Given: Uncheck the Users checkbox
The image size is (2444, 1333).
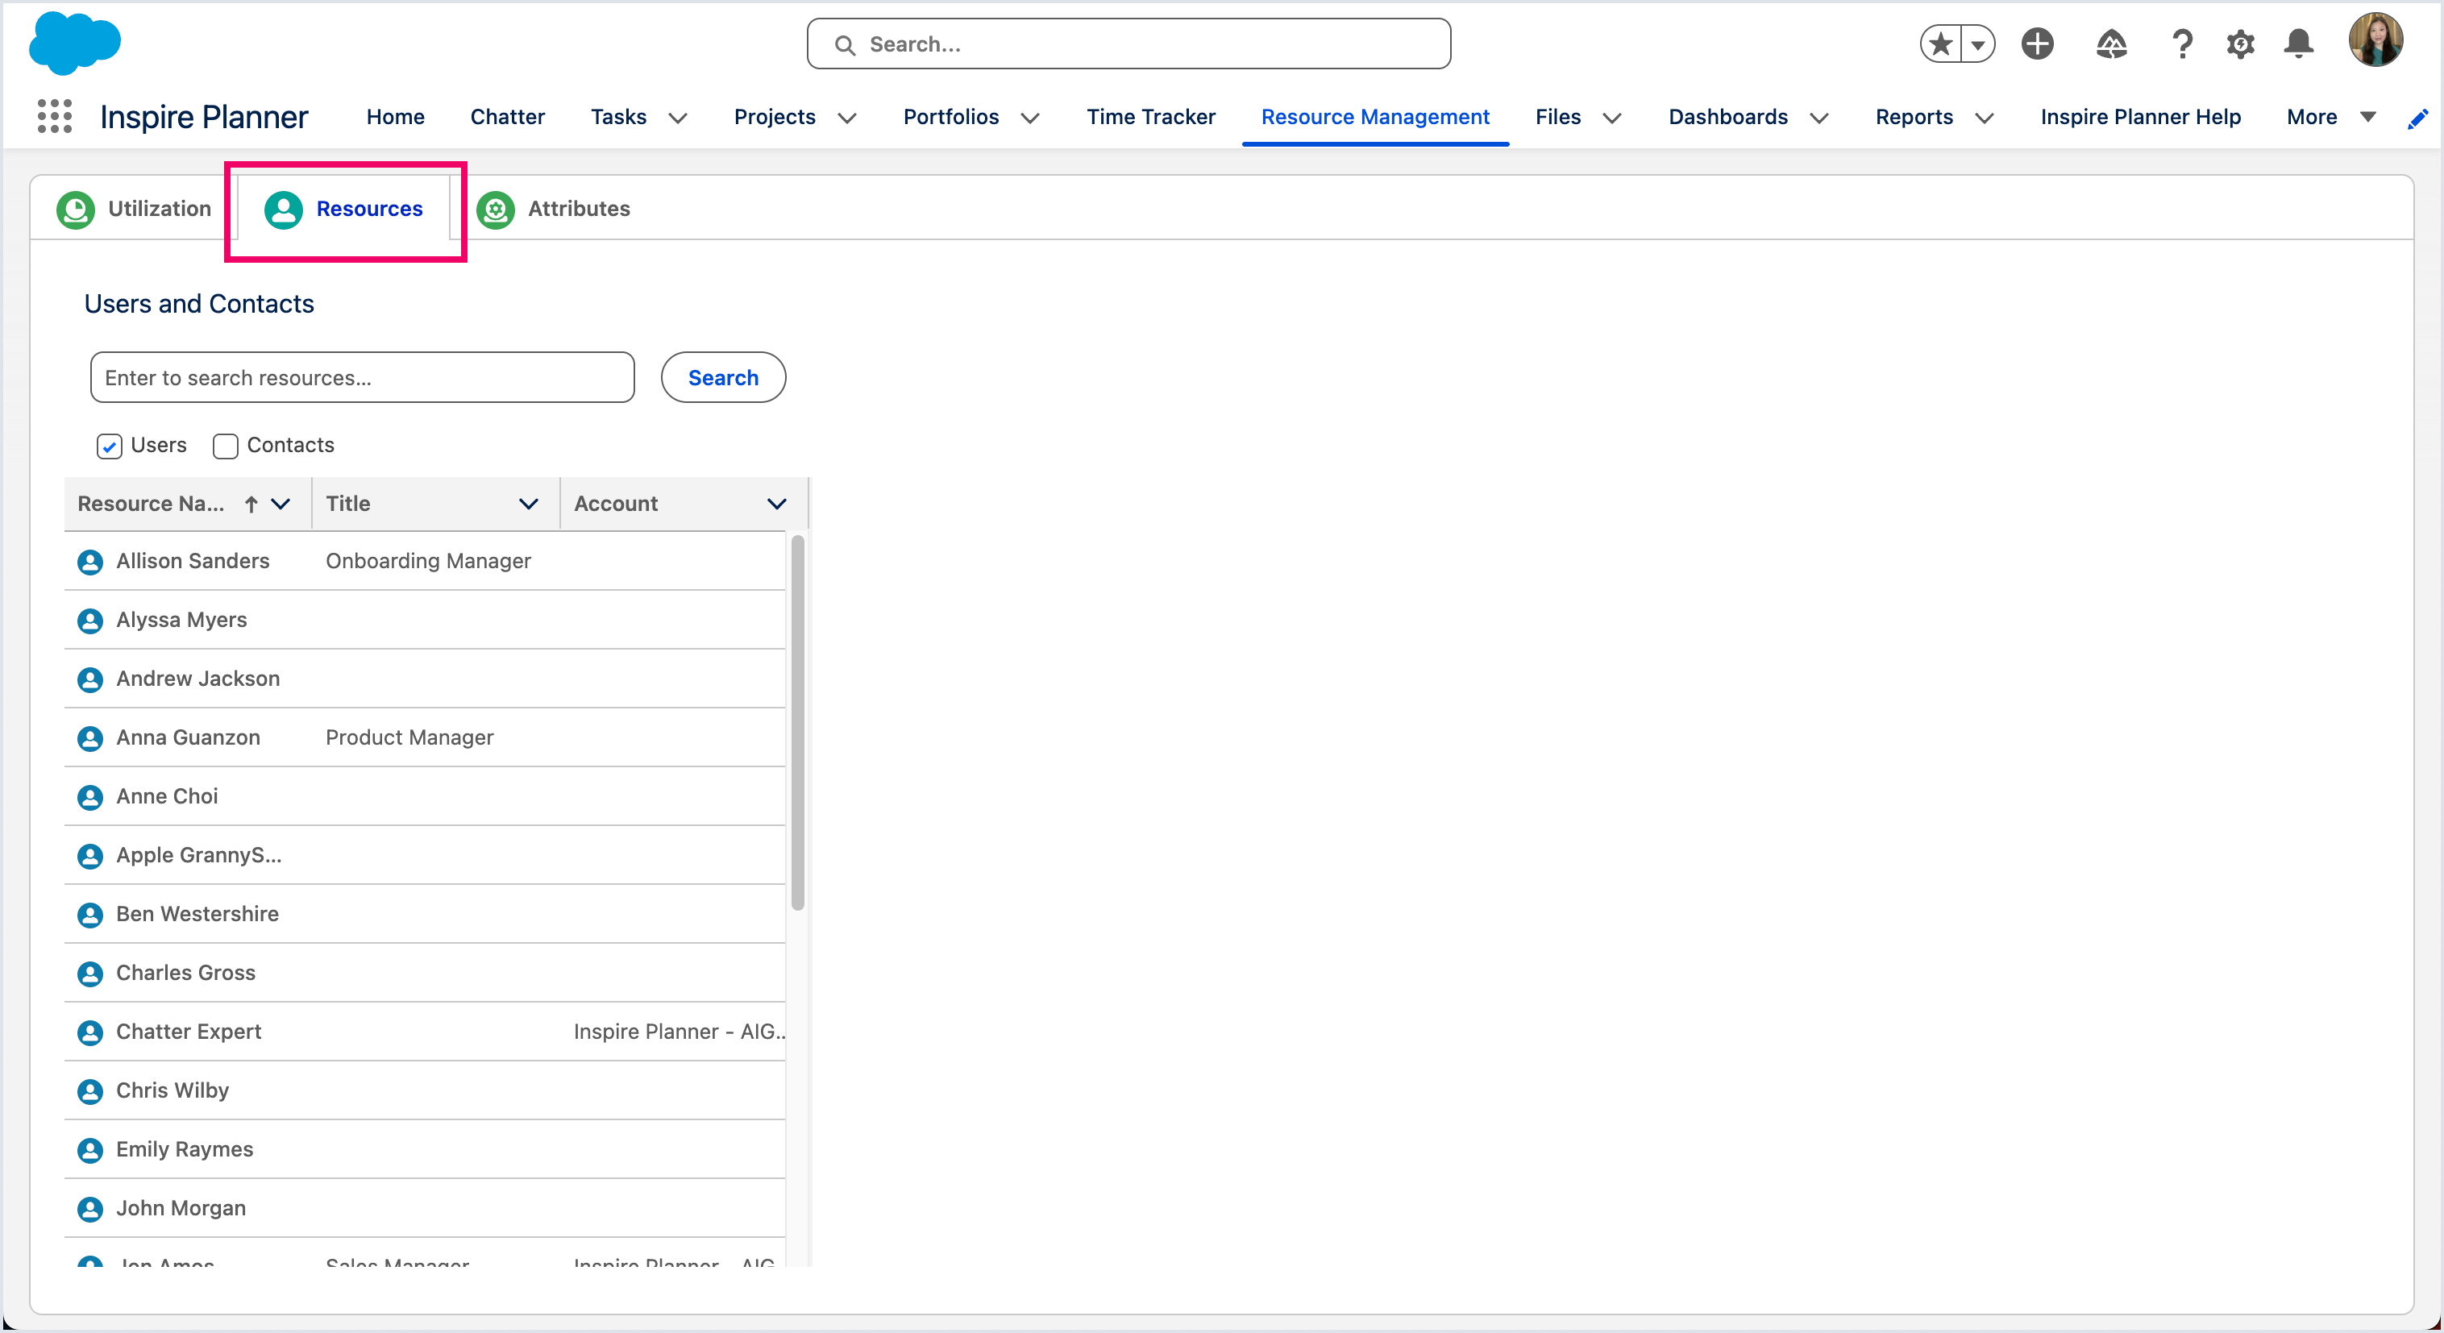Looking at the screenshot, I should point(109,446).
